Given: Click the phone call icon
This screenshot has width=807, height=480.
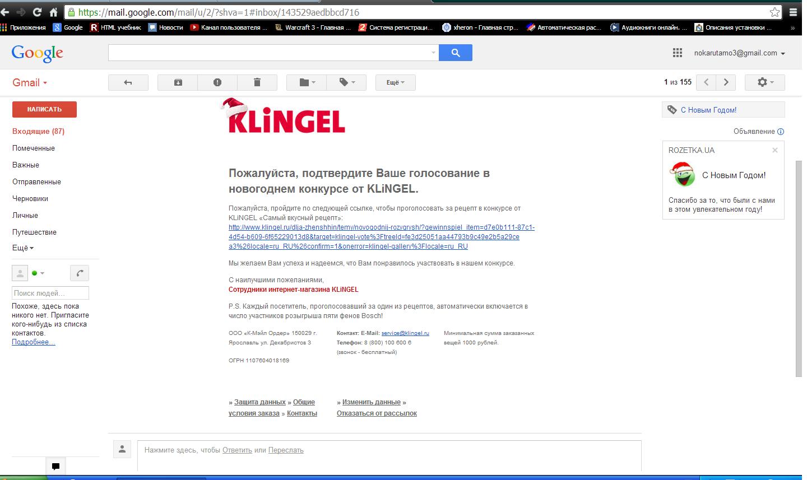Looking at the screenshot, I should pos(80,273).
